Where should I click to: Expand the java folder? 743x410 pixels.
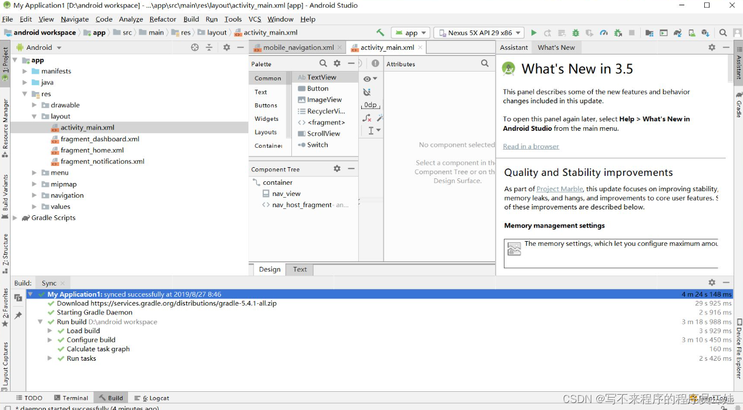(x=25, y=83)
